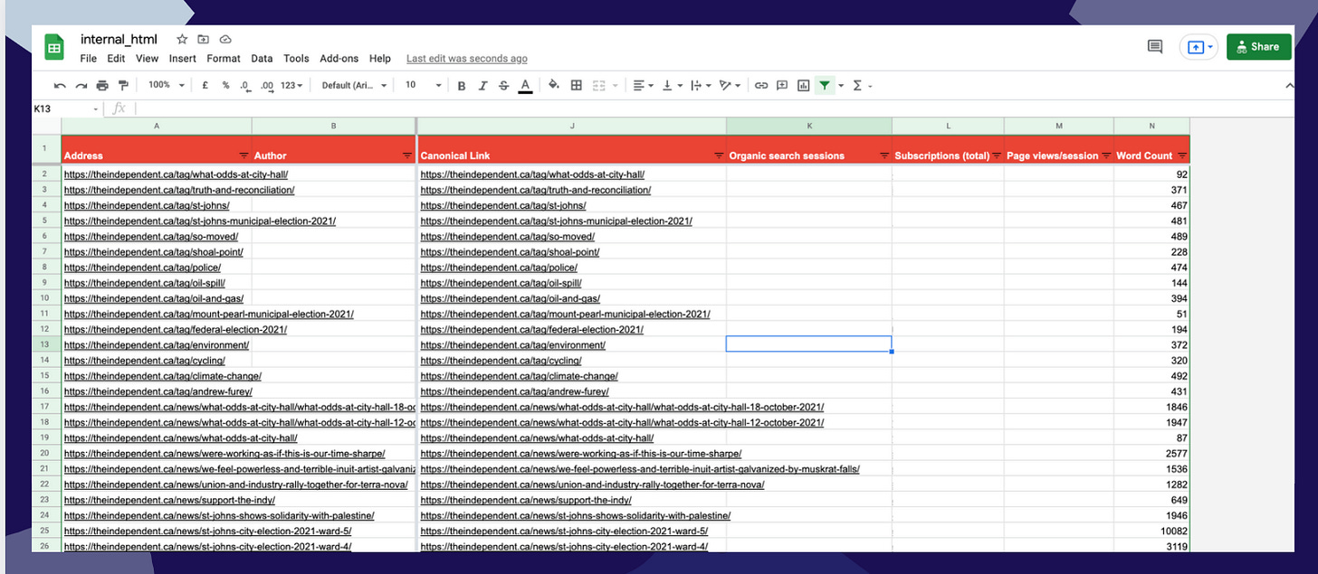Open filter on Address column header

point(243,155)
